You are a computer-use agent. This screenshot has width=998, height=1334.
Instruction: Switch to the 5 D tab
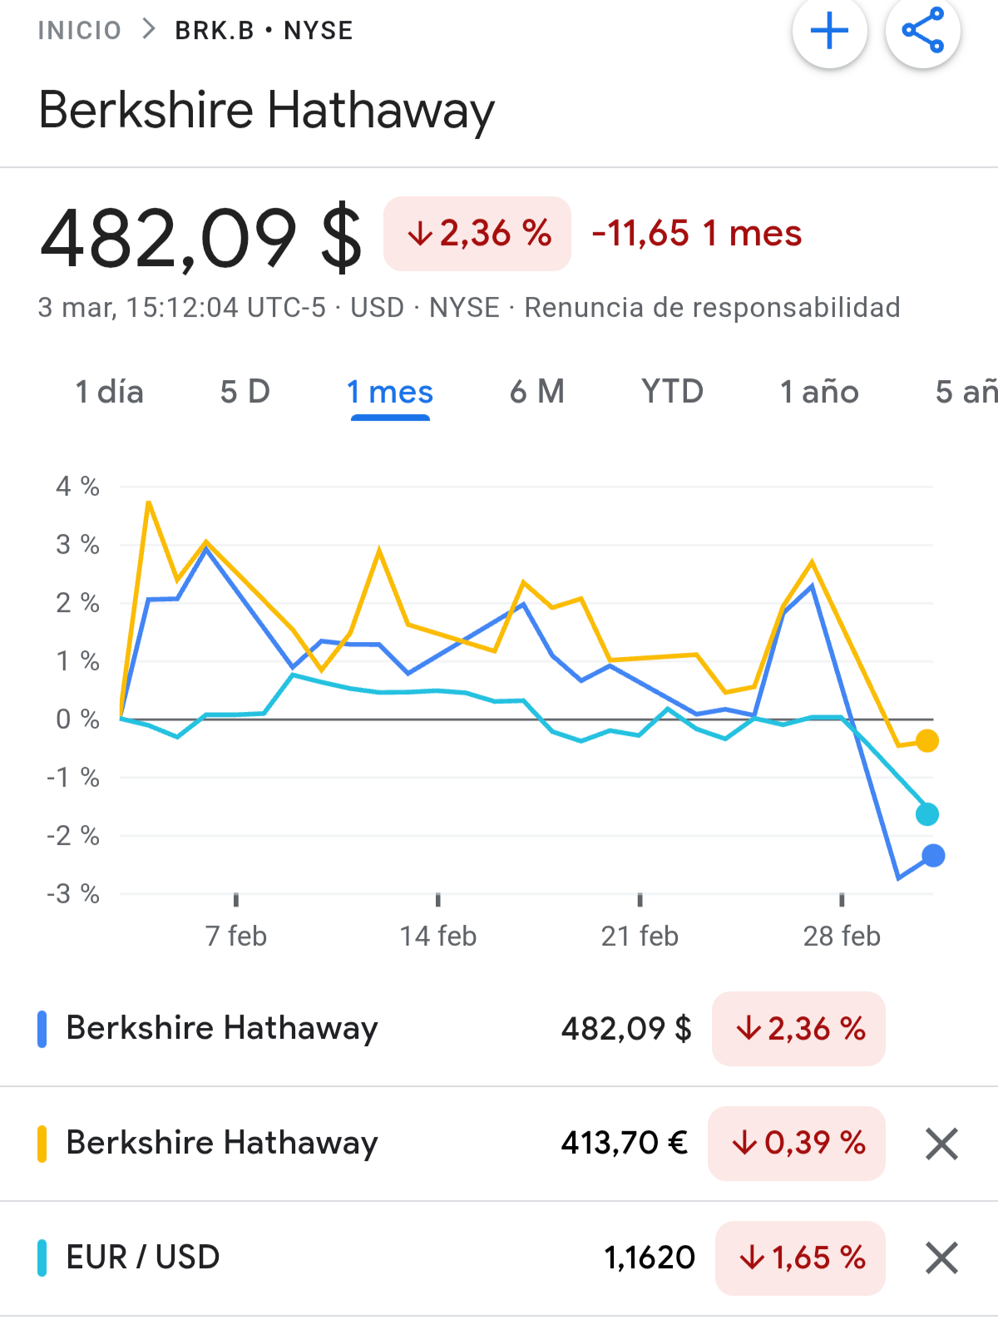245,392
